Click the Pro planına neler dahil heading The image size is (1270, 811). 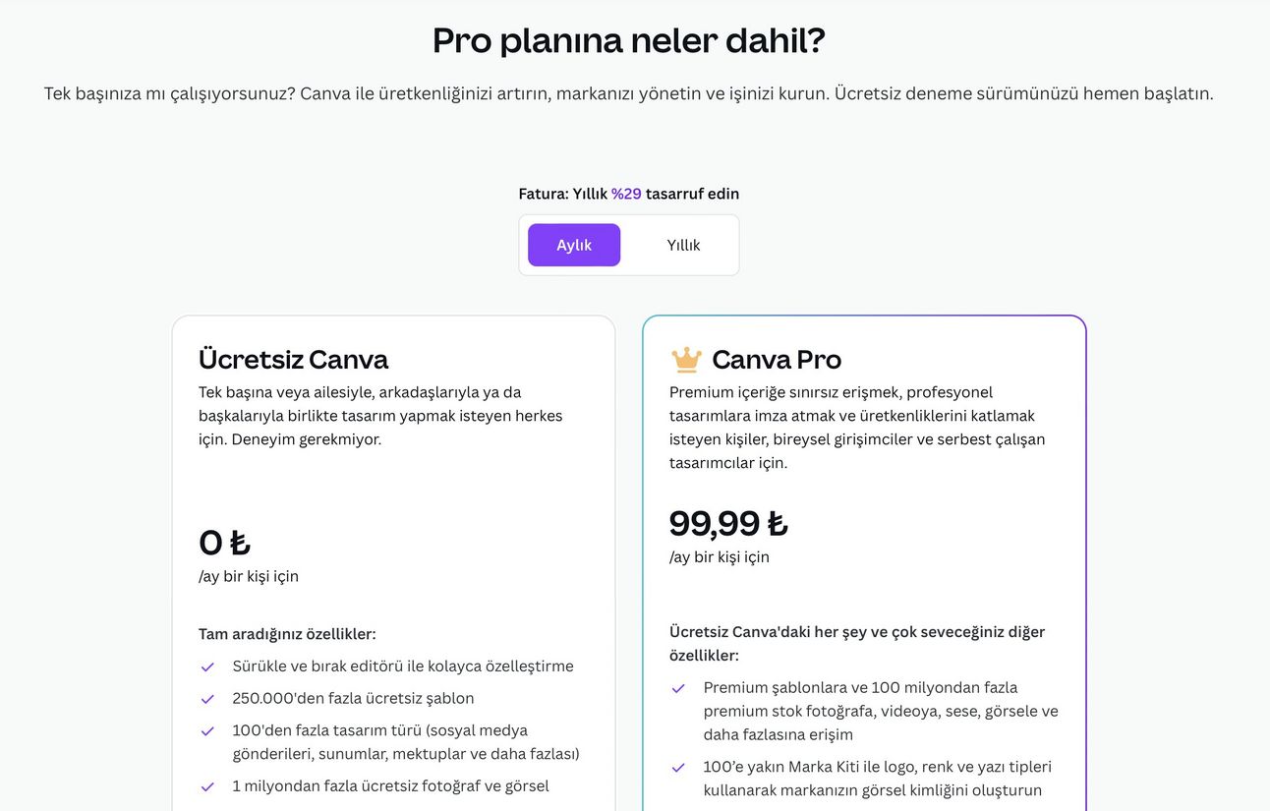pos(629,40)
